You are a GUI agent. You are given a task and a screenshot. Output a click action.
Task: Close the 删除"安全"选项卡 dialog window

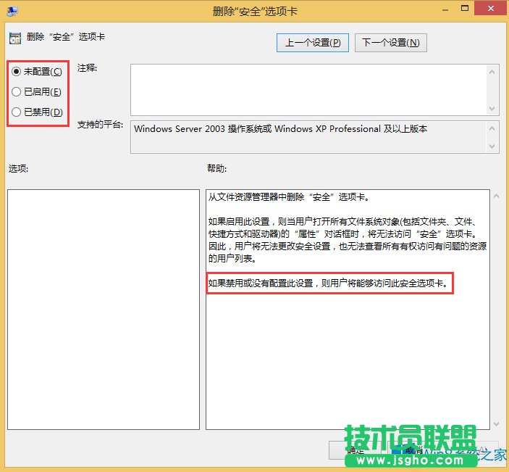pyautogui.click(x=491, y=8)
